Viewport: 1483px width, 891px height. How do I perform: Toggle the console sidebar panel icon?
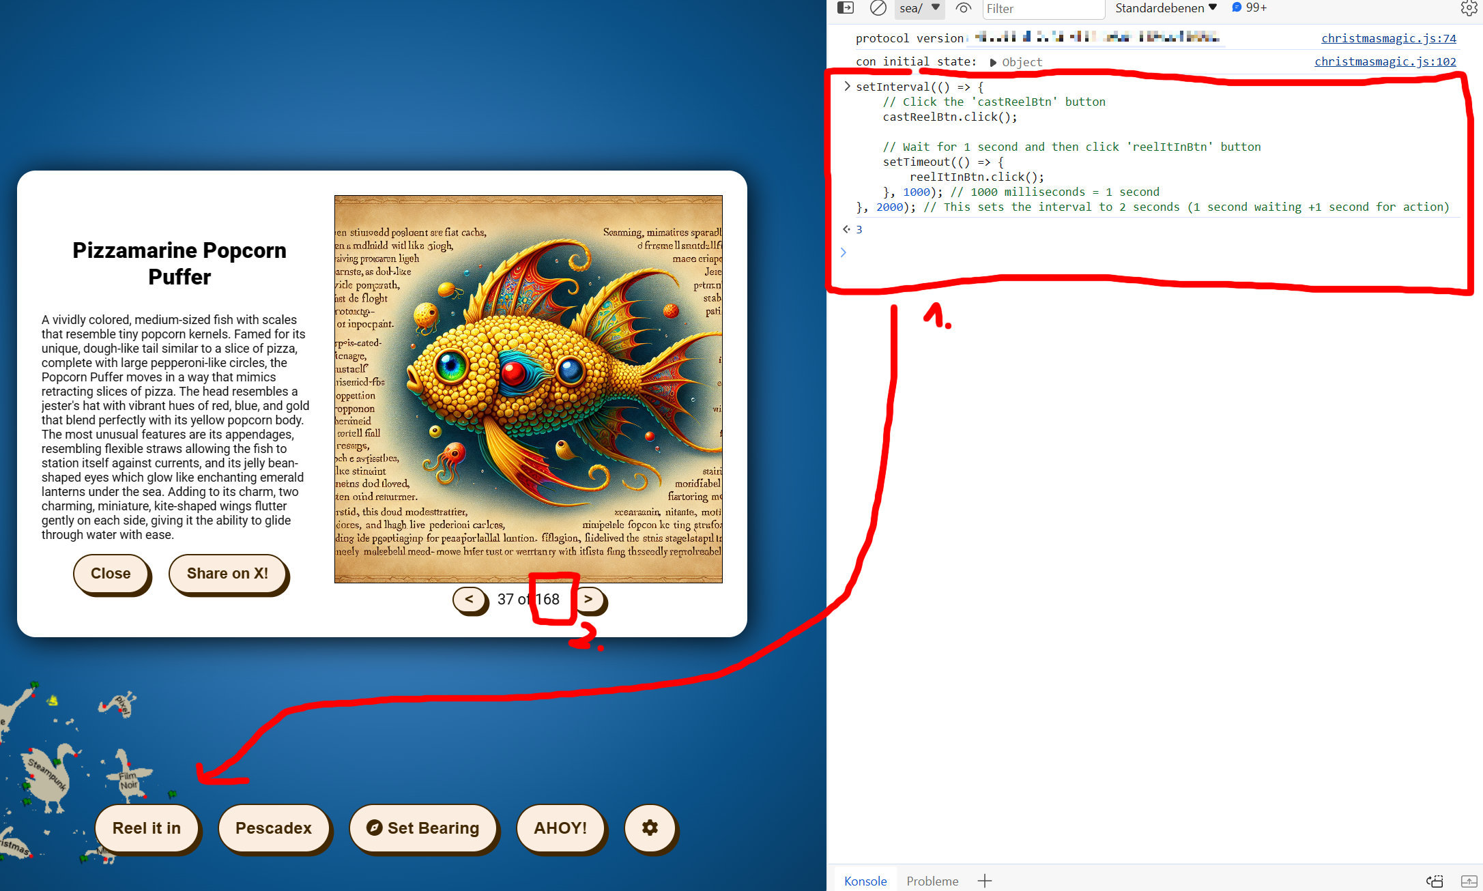tap(846, 8)
